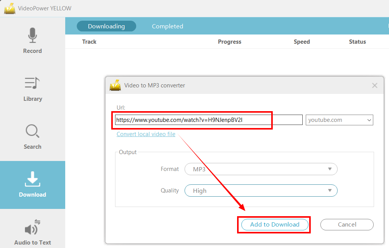This screenshot has height=248, width=389.
Task: Cancel the converter dialog
Action: (347, 225)
